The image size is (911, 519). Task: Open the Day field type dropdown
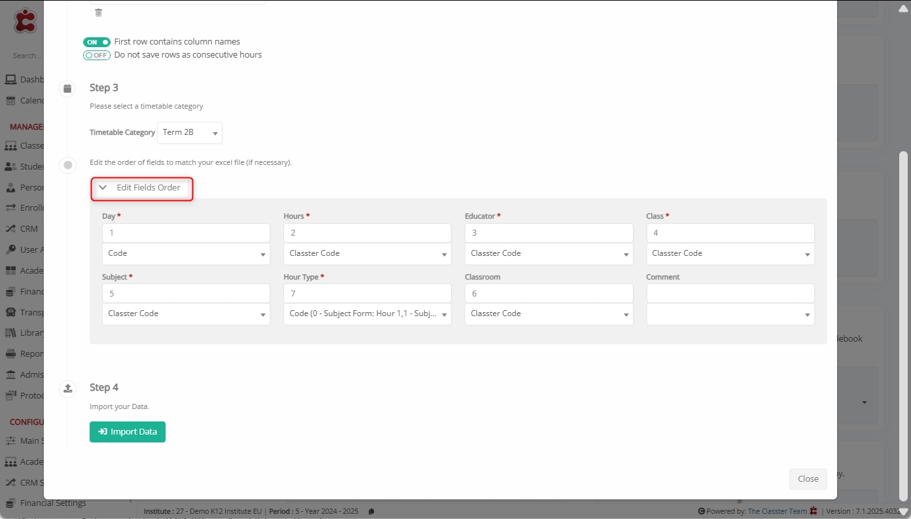pos(186,254)
